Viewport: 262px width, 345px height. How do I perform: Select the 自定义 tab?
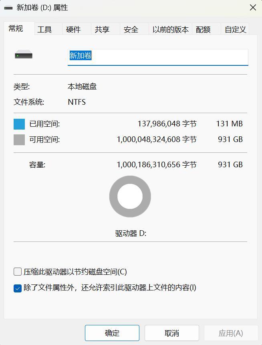(x=235, y=29)
